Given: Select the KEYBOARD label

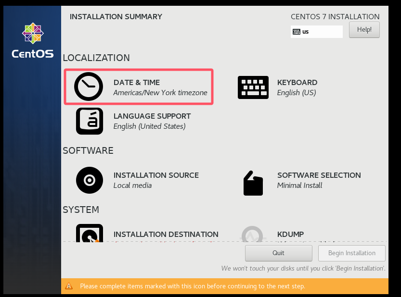Looking at the screenshot, I should pos(297,83).
